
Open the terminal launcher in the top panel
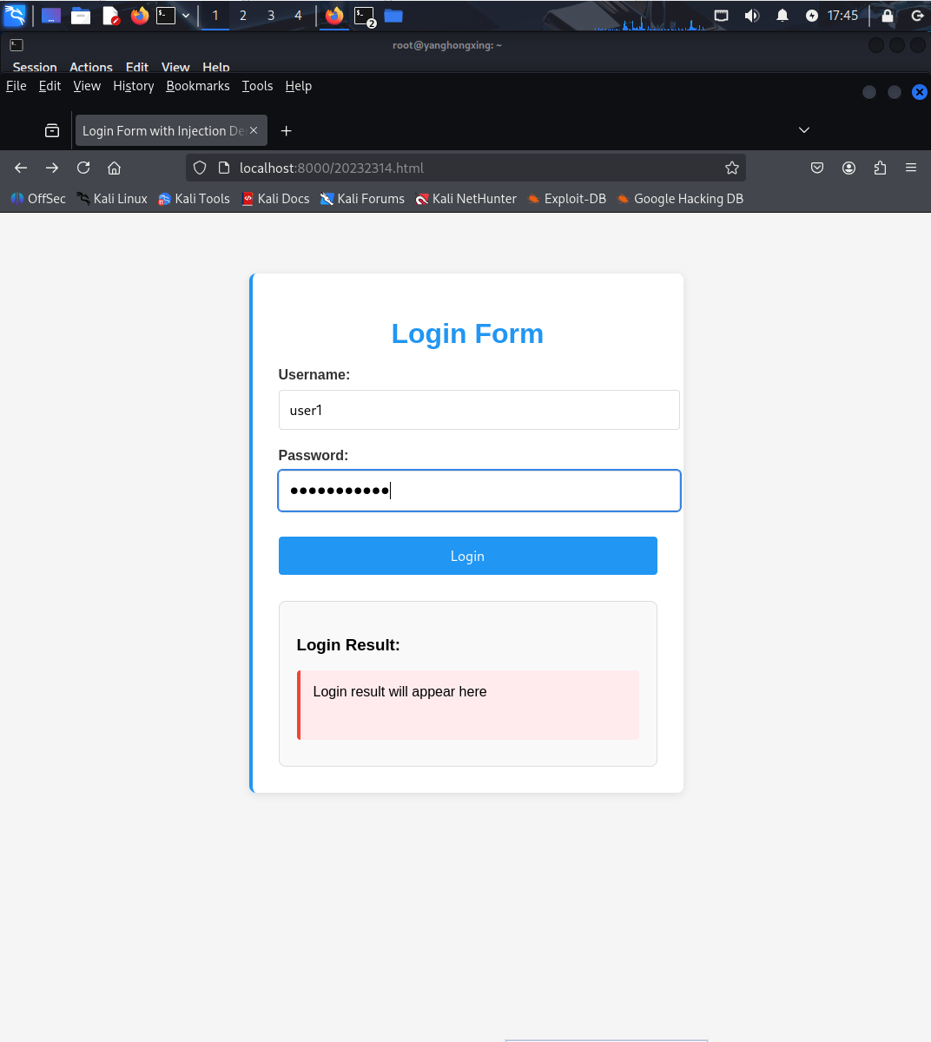pyautogui.click(x=166, y=16)
